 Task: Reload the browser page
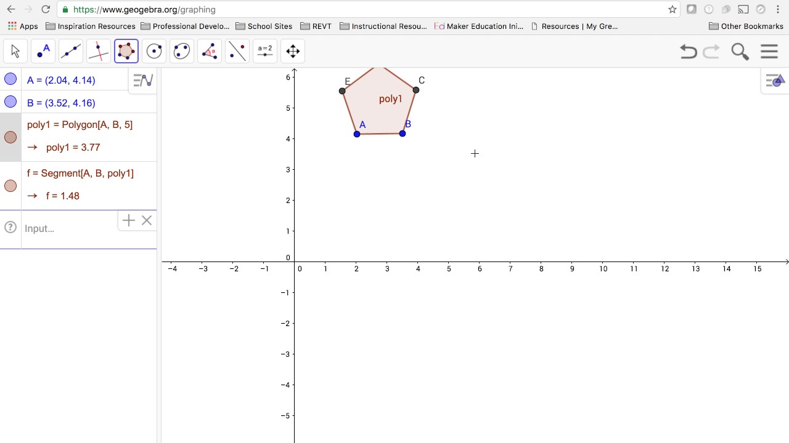pos(46,9)
